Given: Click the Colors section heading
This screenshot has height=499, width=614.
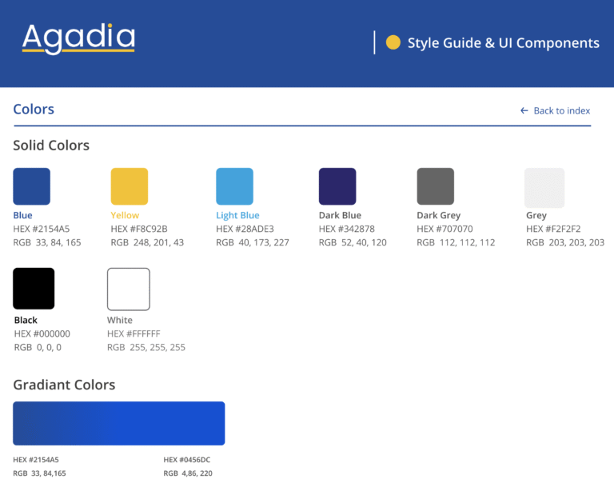Looking at the screenshot, I should pos(34,110).
